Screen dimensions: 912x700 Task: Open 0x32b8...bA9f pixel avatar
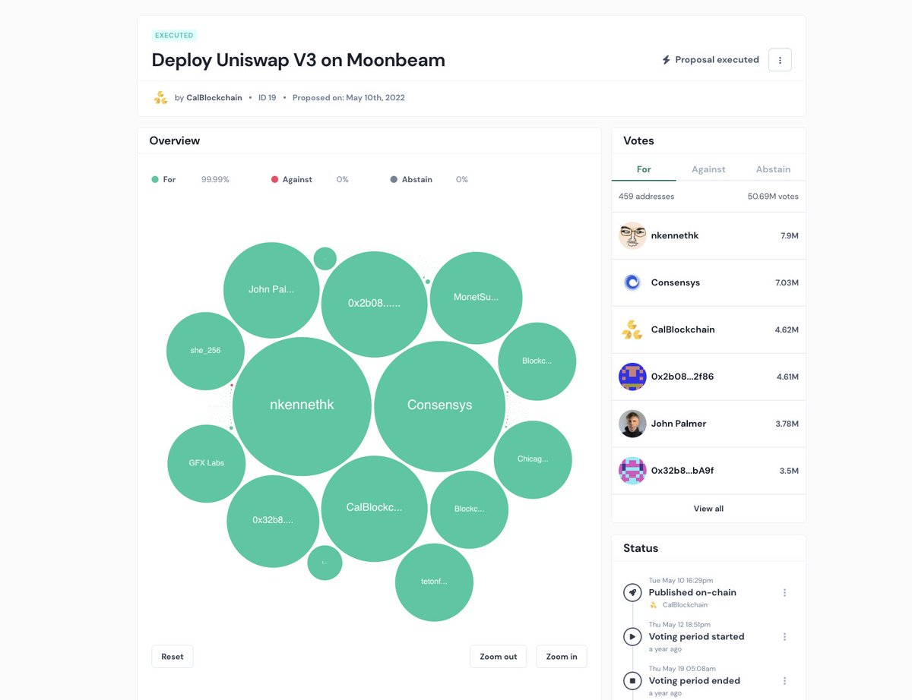point(632,471)
